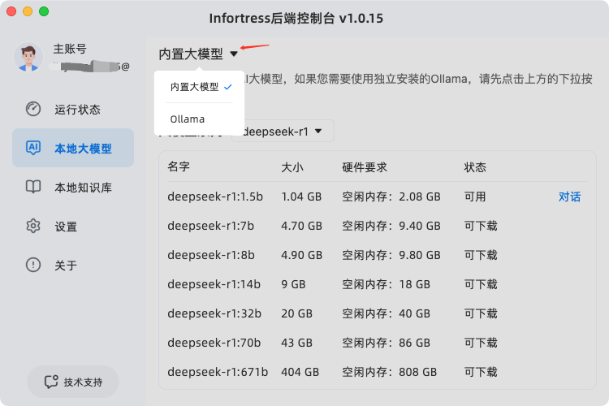Screen dimensions: 609x406
Task: Collapse the 内置大模型 header dropdown arrow
Action: 234,54
